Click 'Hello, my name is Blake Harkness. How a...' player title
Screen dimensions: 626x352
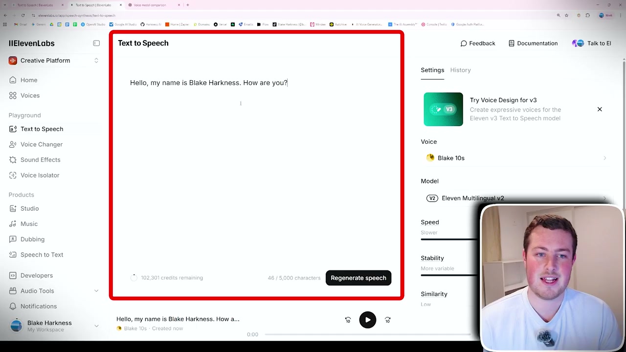point(178,319)
